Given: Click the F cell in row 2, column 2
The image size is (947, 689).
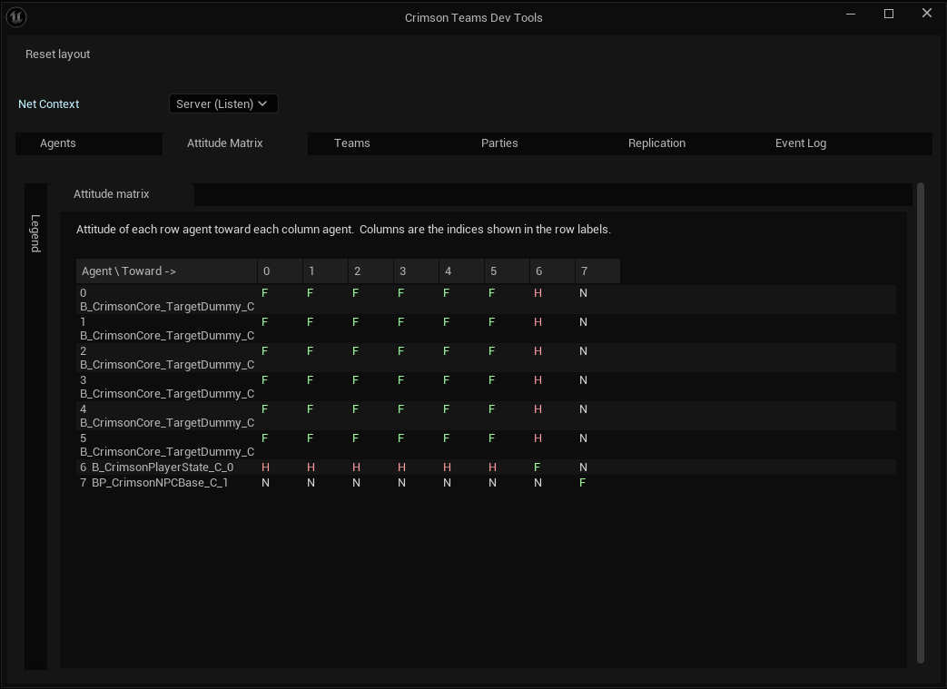Looking at the screenshot, I should pyautogui.click(x=355, y=351).
